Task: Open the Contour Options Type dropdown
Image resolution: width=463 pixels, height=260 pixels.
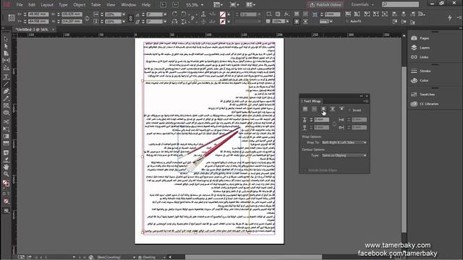Action: coord(344,155)
